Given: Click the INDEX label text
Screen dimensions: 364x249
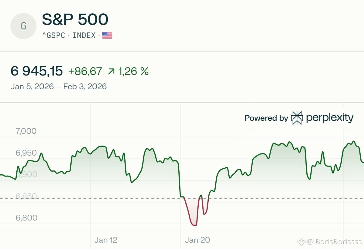Looking at the screenshot, I should coord(84,35).
